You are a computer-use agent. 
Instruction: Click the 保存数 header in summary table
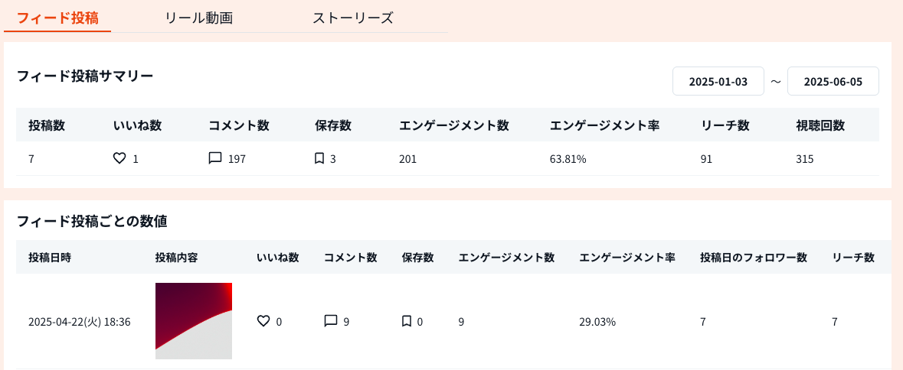click(x=333, y=125)
